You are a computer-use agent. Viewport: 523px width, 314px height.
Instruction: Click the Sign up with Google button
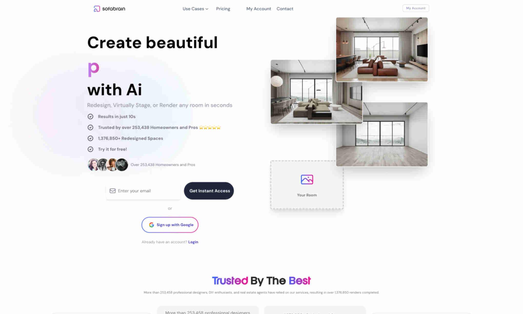coord(170,225)
